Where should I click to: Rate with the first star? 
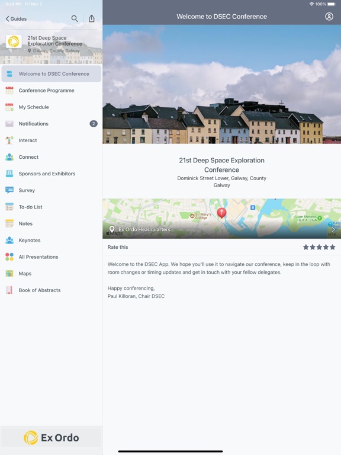[x=306, y=247]
